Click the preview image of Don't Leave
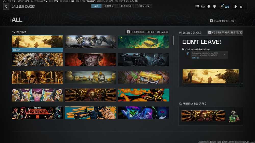This screenshot has width=255, height=143. (211, 76)
